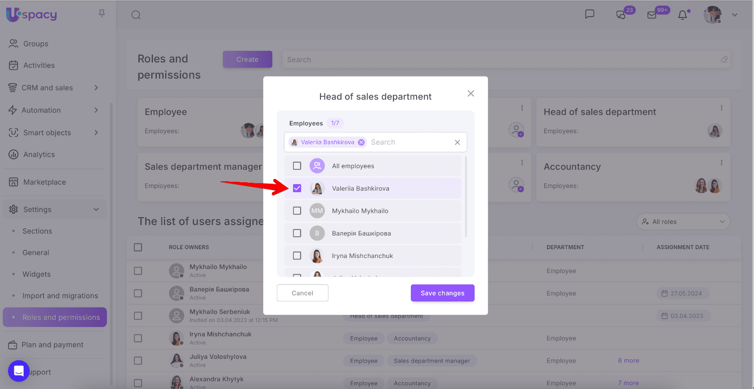
Task: Uncheck the Valeriia Bashkirova checkbox
Action: click(297, 188)
